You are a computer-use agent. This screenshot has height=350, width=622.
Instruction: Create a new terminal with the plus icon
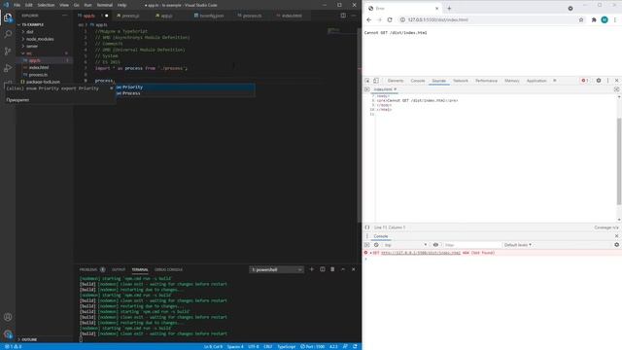(311, 269)
